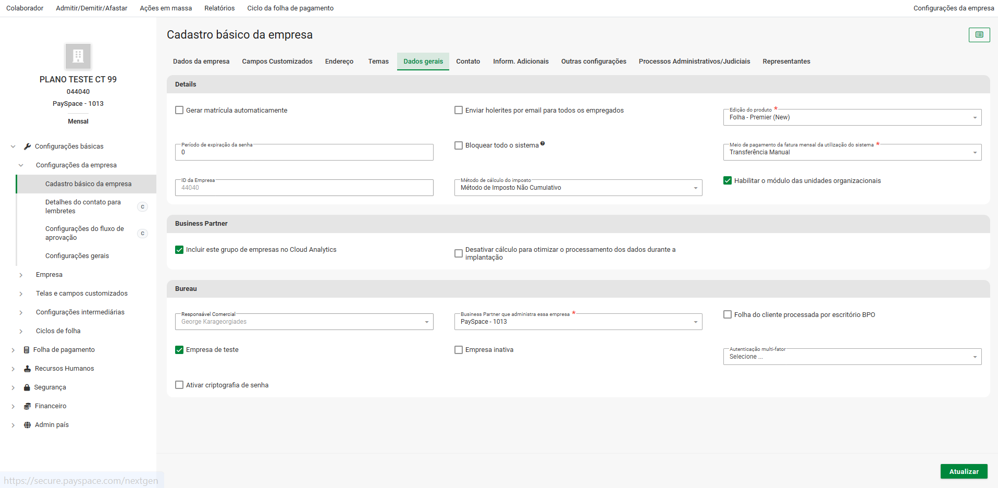The image size is (998, 488).
Task: Open the Autenticação multi-fator dropdown
Action: 852,357
